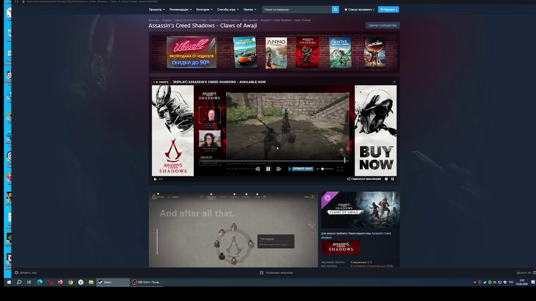This screenshot has height=301, width=536.
Task: Open the wishlist (Список желаемого)
Action: (x=359, y=9)
